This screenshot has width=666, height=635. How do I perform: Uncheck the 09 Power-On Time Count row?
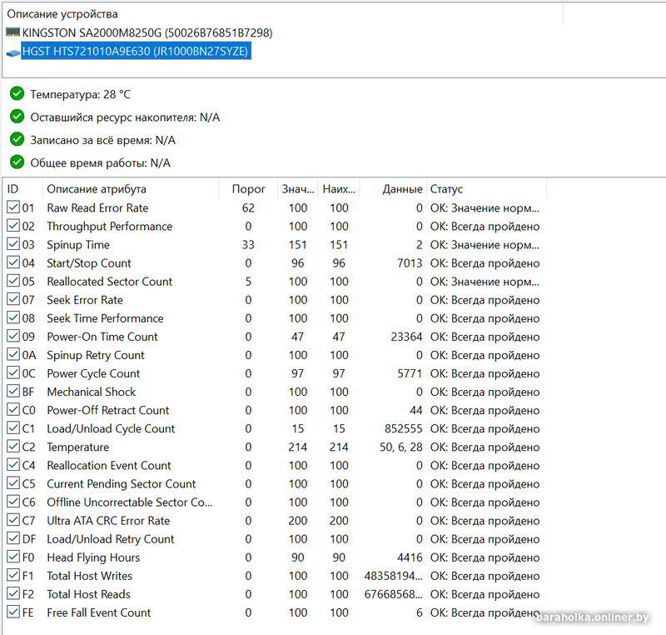13,336
